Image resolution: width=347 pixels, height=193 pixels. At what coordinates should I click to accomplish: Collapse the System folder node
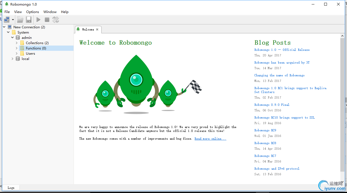pyautogui.click(x=8, y=32)
